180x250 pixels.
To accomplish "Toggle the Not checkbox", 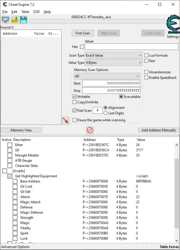I will [x=146, y=61].
